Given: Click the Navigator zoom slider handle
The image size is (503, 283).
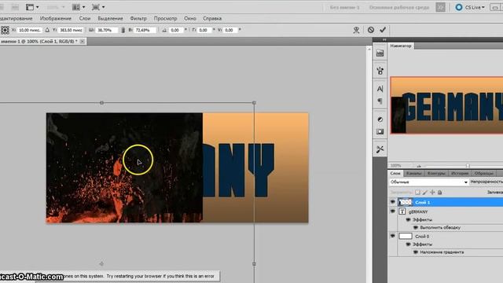Looking at the screenshot, I should [x=468, y=166].
